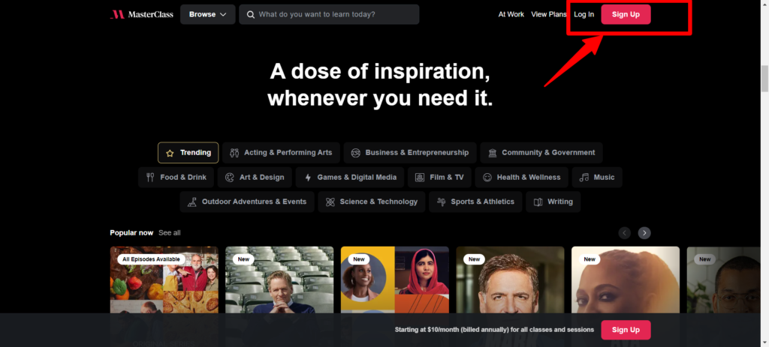Choose the Outdoor Adventures & Events category
Image resolution: width=769 pixels, height=347 pixels.
tap(247, 202)
